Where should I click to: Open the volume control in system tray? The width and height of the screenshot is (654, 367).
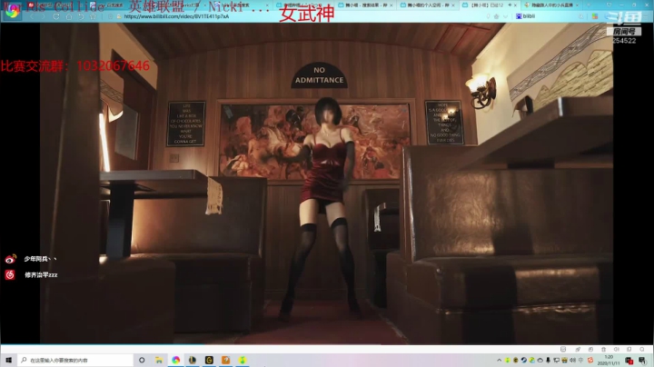(572, 360)
